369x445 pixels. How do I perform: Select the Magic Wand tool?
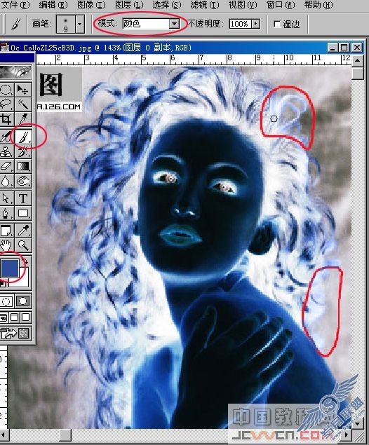[22, 104]
